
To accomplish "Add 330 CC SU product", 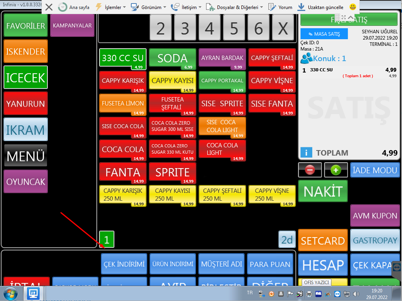I will pos(123,59).
